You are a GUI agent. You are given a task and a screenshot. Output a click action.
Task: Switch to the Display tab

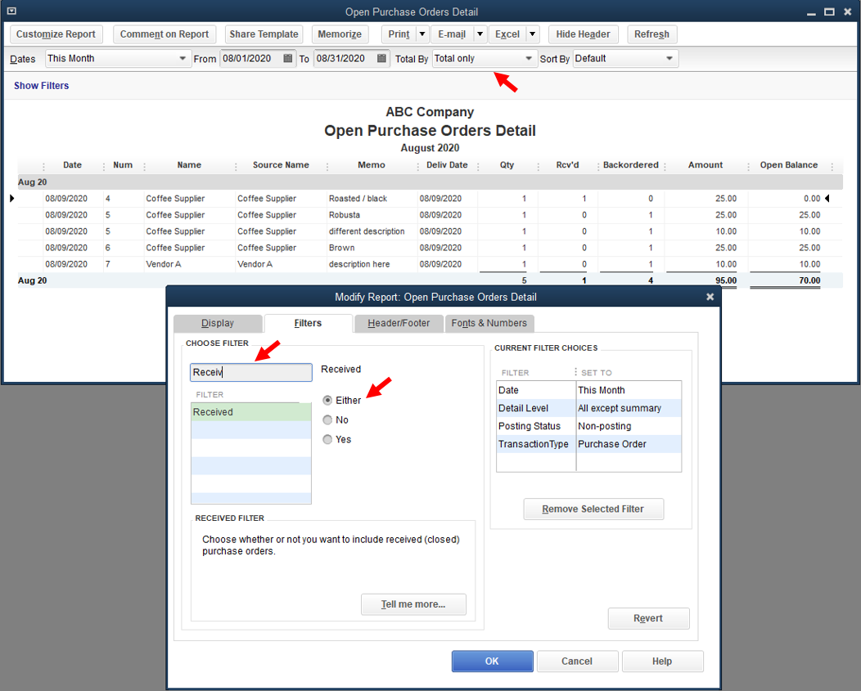coord(218,323)
